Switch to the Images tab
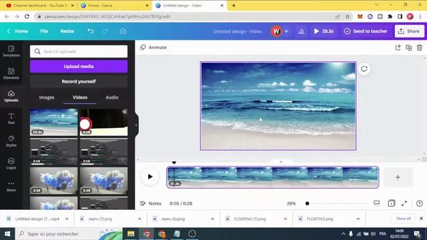This screenshot has height=240, width=427. click(47, 97)
